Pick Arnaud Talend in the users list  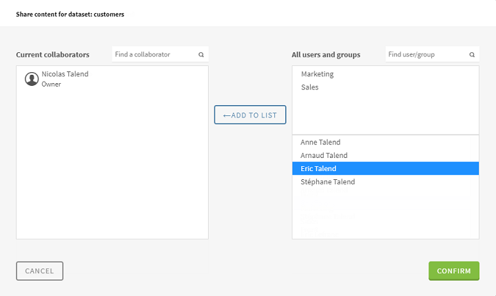pyautogui.click(x=324, y=155)
